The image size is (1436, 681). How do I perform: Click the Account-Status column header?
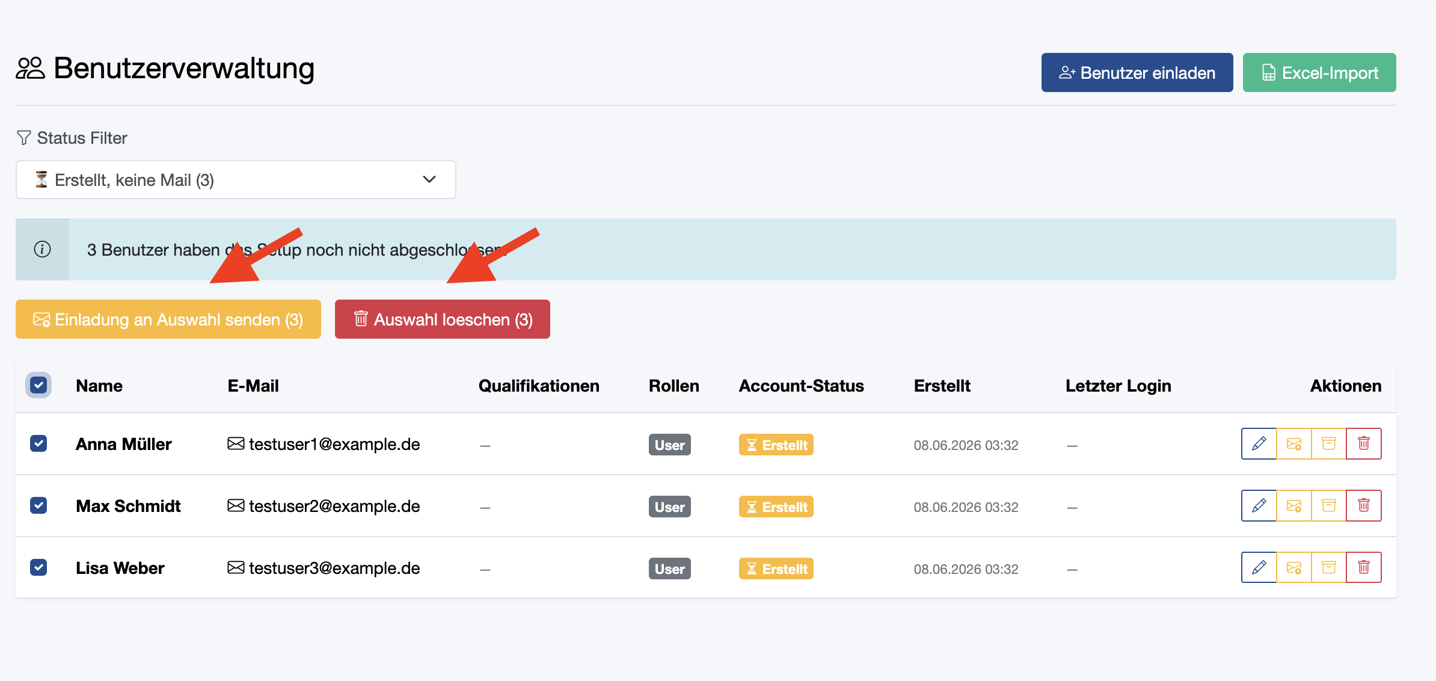click(x=802, y=386)
